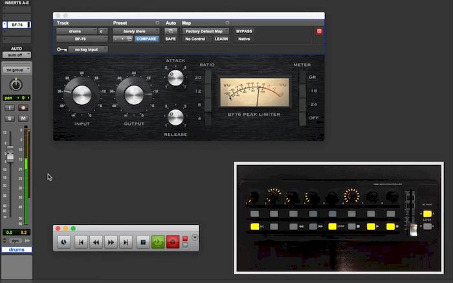Open the 'no group' dropdown

(17, 70)
